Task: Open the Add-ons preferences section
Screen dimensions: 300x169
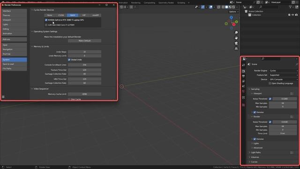Action: pos(14,39)
